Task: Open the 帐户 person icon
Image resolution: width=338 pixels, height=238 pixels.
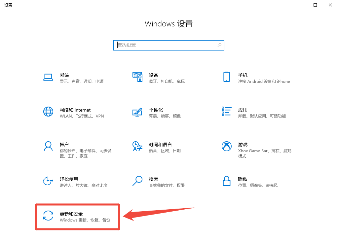Action: [48, 147]
